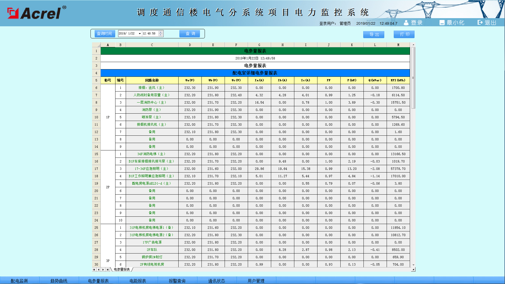The image size is (505, 284).
Task: Click the 查询时间 label button
Action: pos(105,34)
